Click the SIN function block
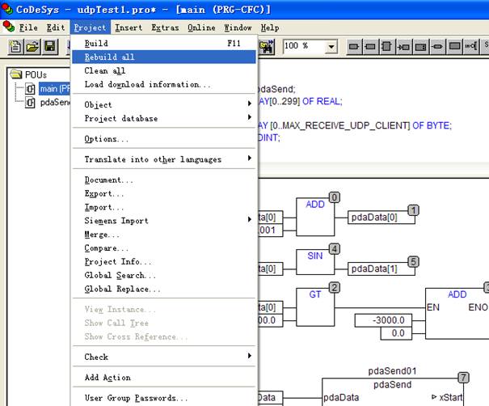 [x=315, y=263]
